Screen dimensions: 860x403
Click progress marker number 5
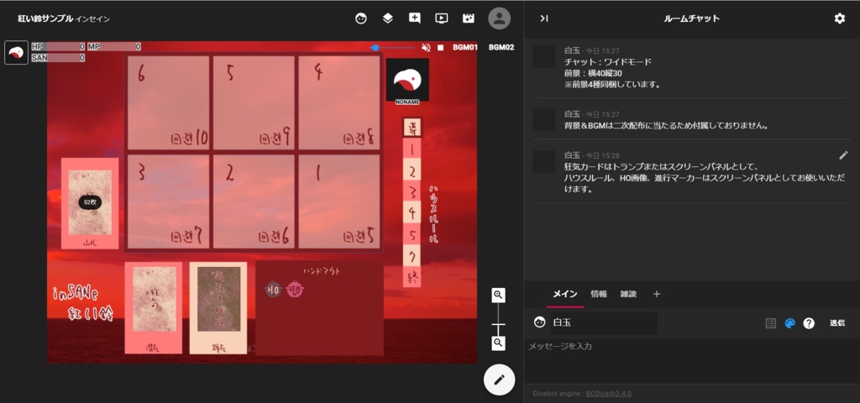[412, 234]
